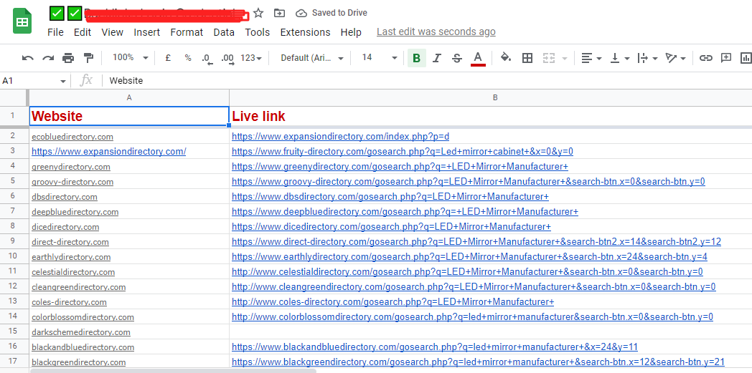Screen dimensions: 752x373
Task: Click the Redo arrow
Action: click(48, 58)
